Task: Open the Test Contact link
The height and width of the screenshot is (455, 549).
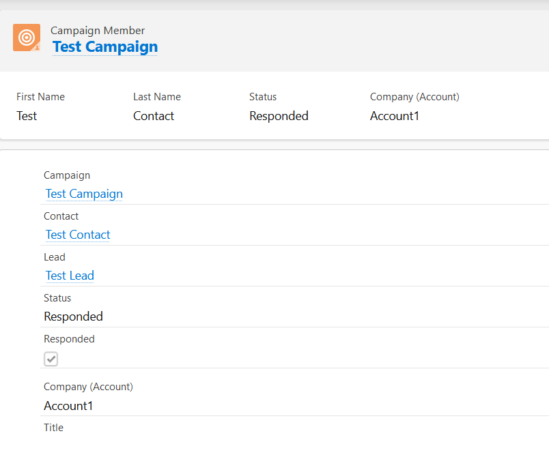Action: 78,234
